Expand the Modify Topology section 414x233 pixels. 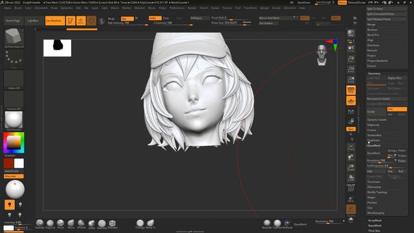point(377,192)
